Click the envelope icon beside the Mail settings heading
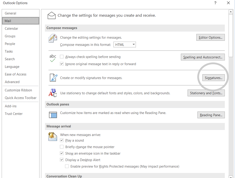 (x=51, y=15)
